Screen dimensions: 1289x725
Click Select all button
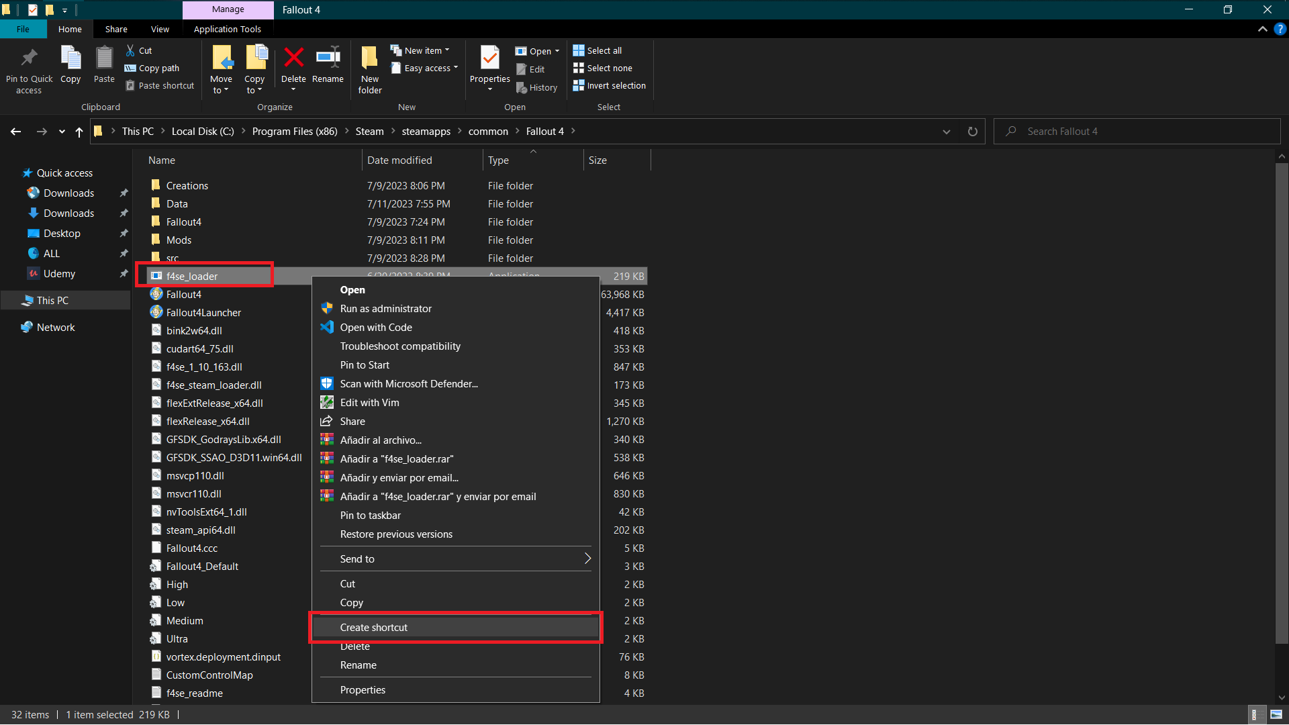point(597,50)
